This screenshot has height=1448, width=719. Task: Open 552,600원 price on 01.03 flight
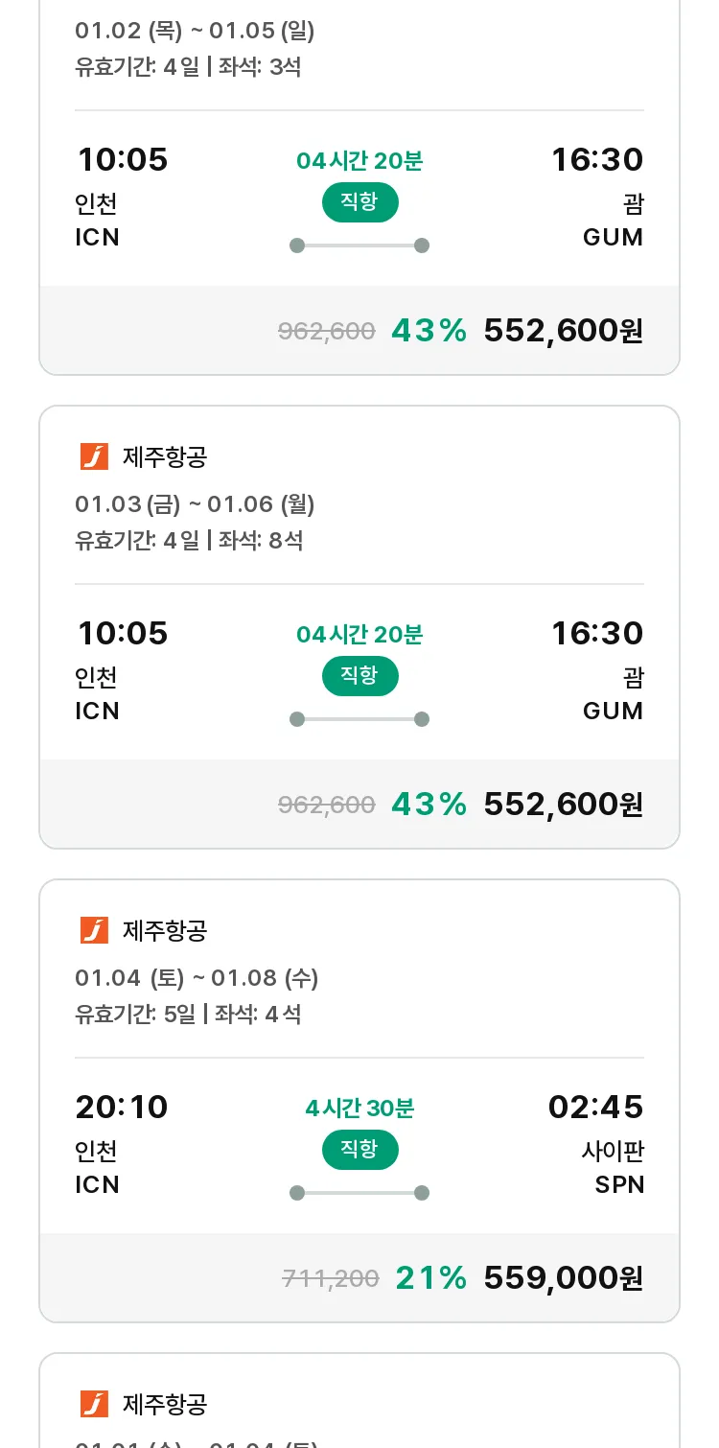tap(564, 805)
